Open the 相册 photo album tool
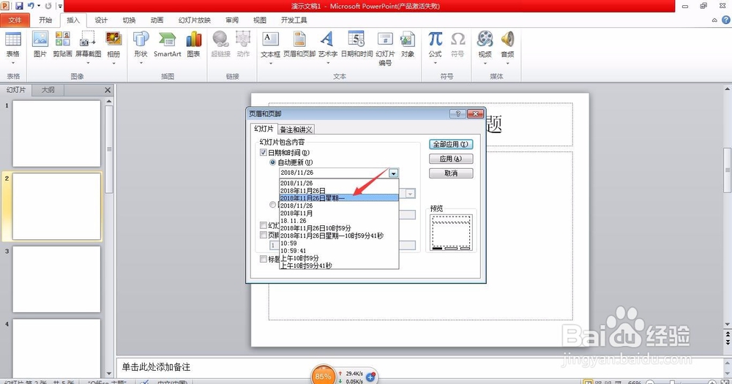This screenshot has height=384, width=732. coord(113,48)
